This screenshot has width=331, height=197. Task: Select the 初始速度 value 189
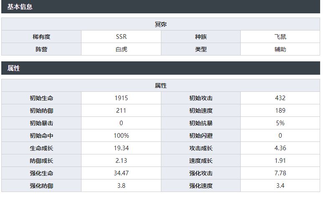coord(280,111)
